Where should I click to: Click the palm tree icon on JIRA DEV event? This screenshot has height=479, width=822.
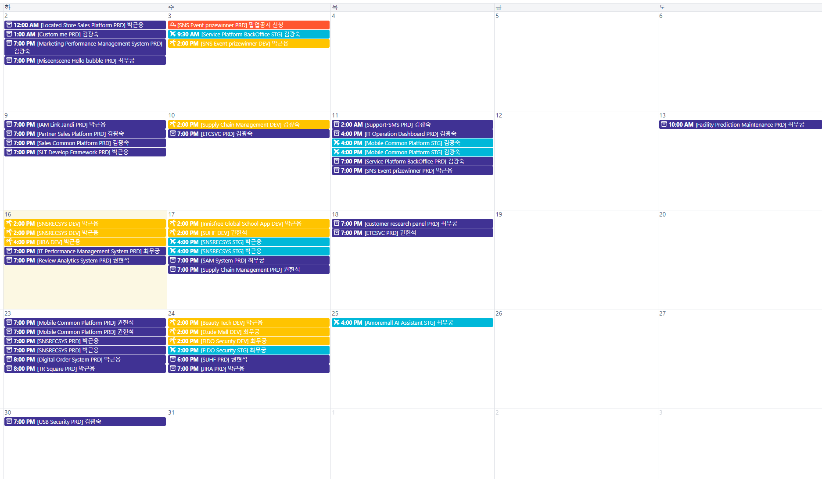coord(9,242)
